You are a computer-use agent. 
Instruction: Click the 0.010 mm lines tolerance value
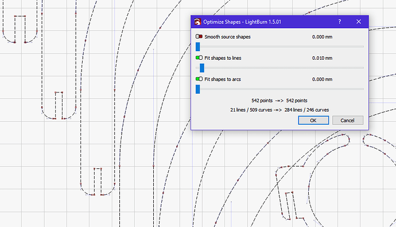pyautogui.click(x=322, y=58)
